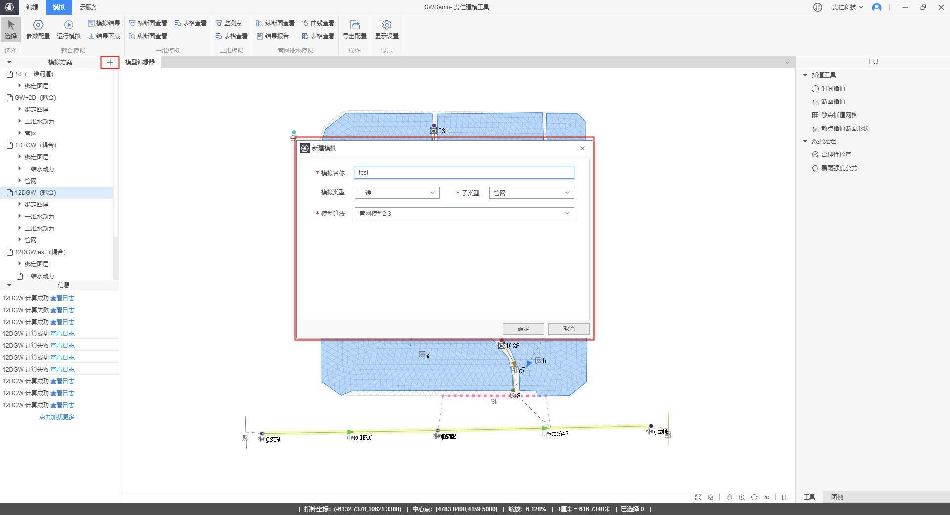Image resolution: width=950 pixels, height=515 pixels.
Task: Switch to 模拟 ribbon tab
Action: pyautogui.click(x=59, y=7)
